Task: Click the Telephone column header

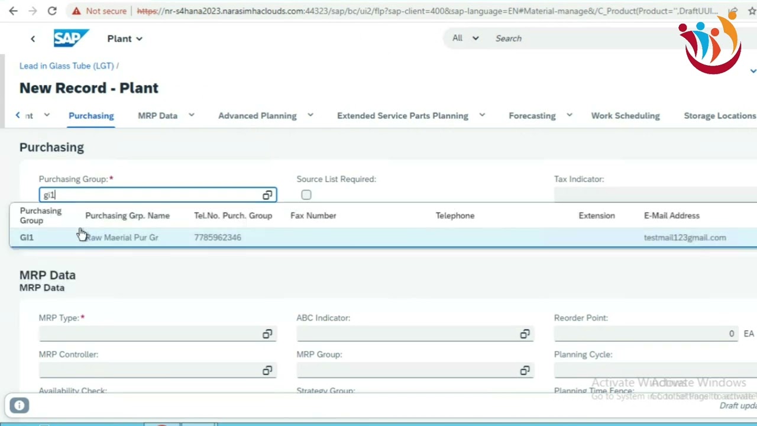Action: tap(455, 215)
